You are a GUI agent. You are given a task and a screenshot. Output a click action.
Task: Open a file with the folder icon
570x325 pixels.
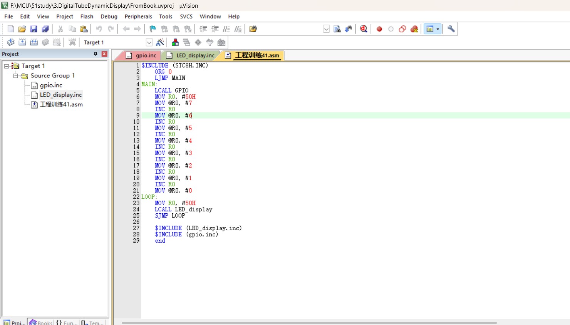pyautogui.click(x=22, y=29)
